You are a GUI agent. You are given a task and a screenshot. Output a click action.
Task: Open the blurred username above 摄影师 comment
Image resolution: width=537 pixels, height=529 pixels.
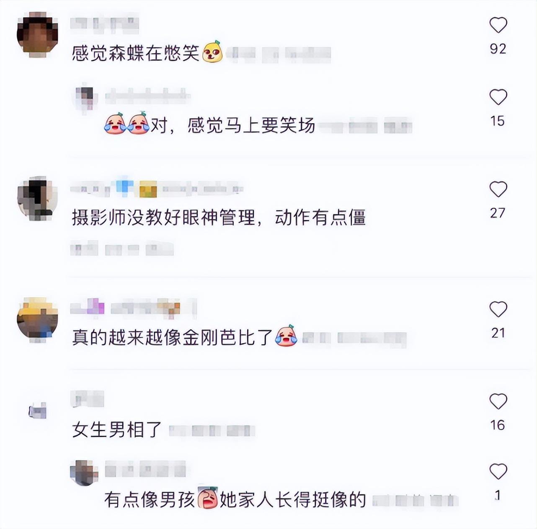tap(157, 189)
